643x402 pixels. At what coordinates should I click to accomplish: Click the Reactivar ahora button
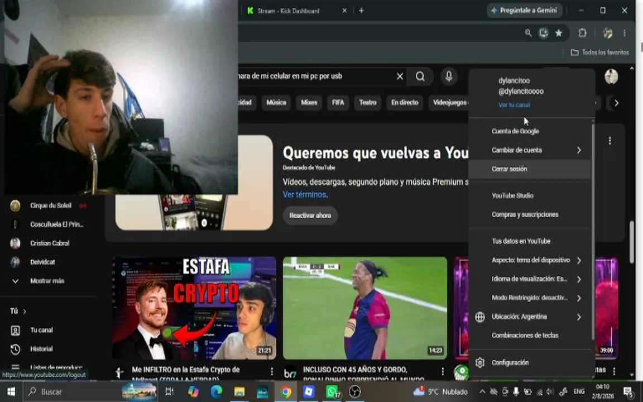coord(310,216)
